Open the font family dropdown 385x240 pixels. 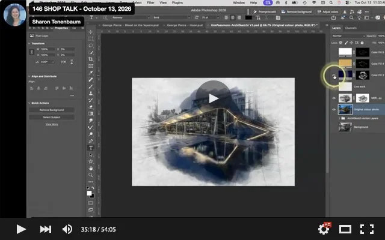(x=131, y=17)
